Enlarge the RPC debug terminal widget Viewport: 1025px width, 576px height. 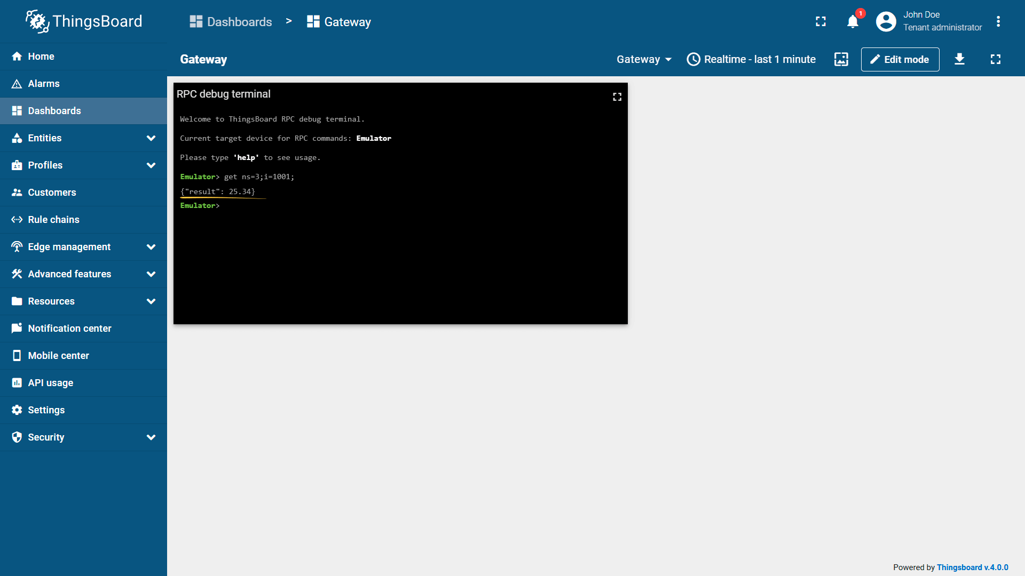tap(617, 97)
